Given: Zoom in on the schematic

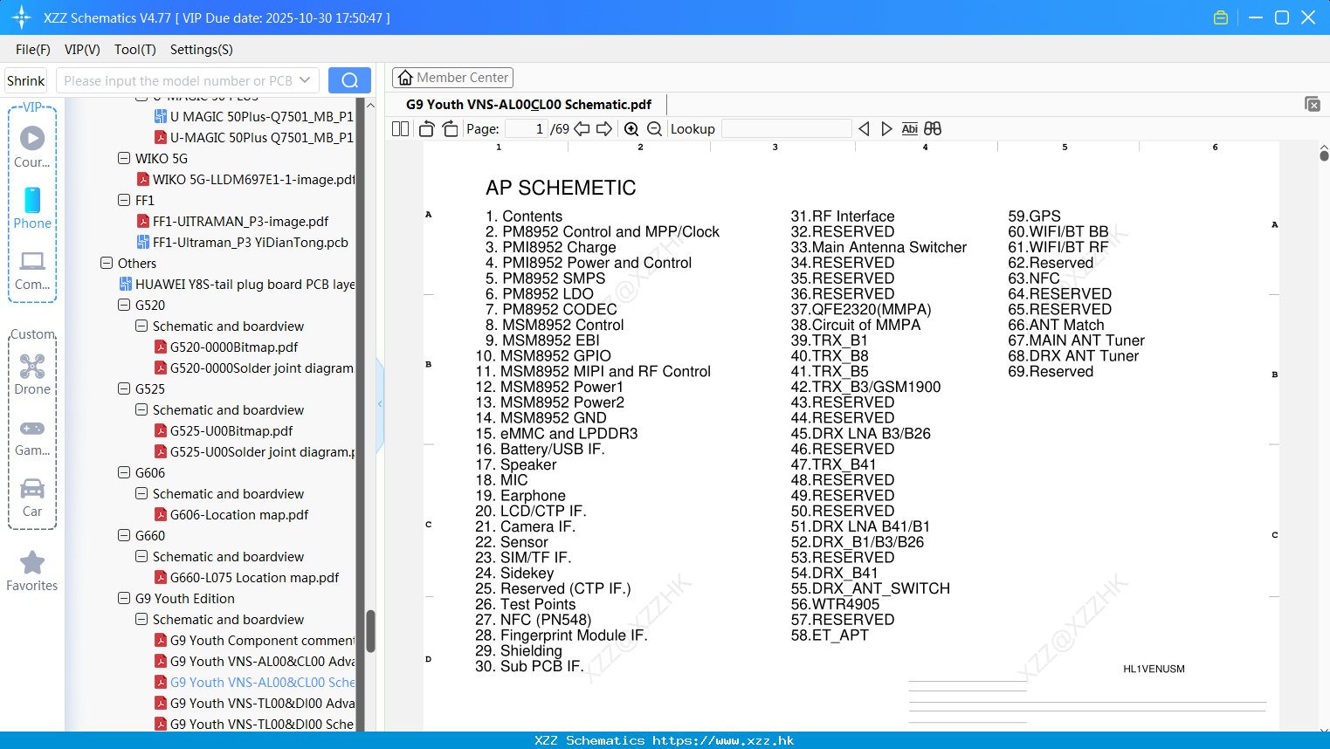Looking at the screenshot, I should pos(631,129).
